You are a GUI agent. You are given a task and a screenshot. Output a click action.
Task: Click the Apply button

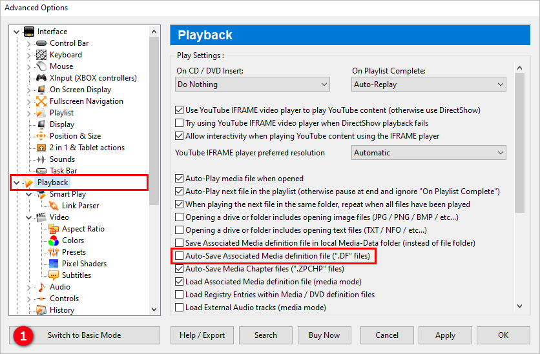(x=445, y=335)
